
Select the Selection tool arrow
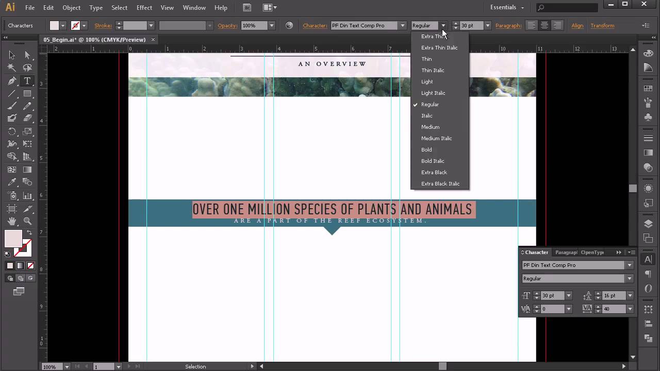(x=12, y=55)
